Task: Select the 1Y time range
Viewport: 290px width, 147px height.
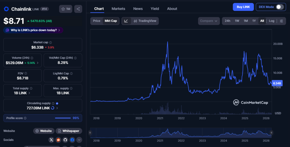Action: pyautogui.click(x=254, y=21)
